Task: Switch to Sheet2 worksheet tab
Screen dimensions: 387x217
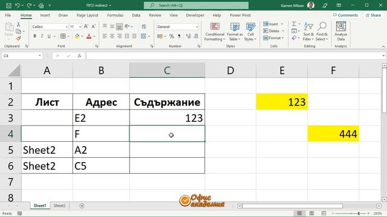Action: [60, 206]
